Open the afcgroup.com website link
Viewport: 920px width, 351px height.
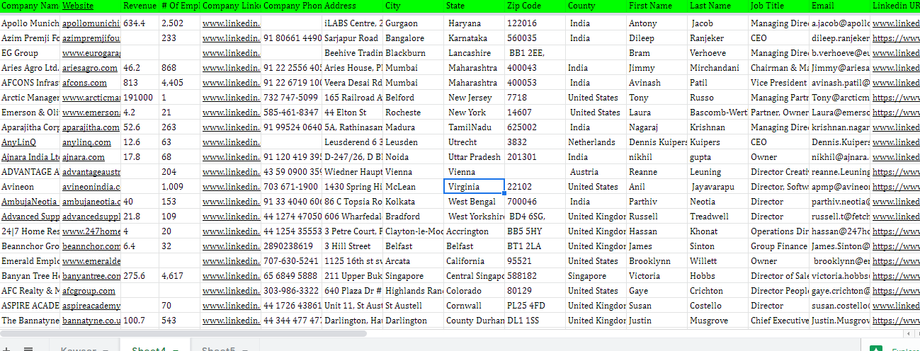pyautogui.click(x=89, y=291)
